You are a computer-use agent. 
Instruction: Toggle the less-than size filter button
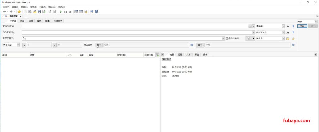[55, 45]
